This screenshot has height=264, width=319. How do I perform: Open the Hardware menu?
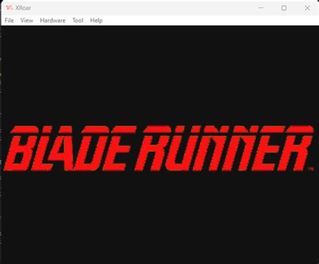pyautogui.click(x=52, y=20)
